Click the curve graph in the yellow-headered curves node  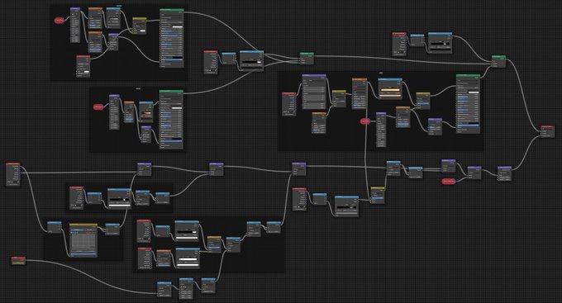[83, 243]
